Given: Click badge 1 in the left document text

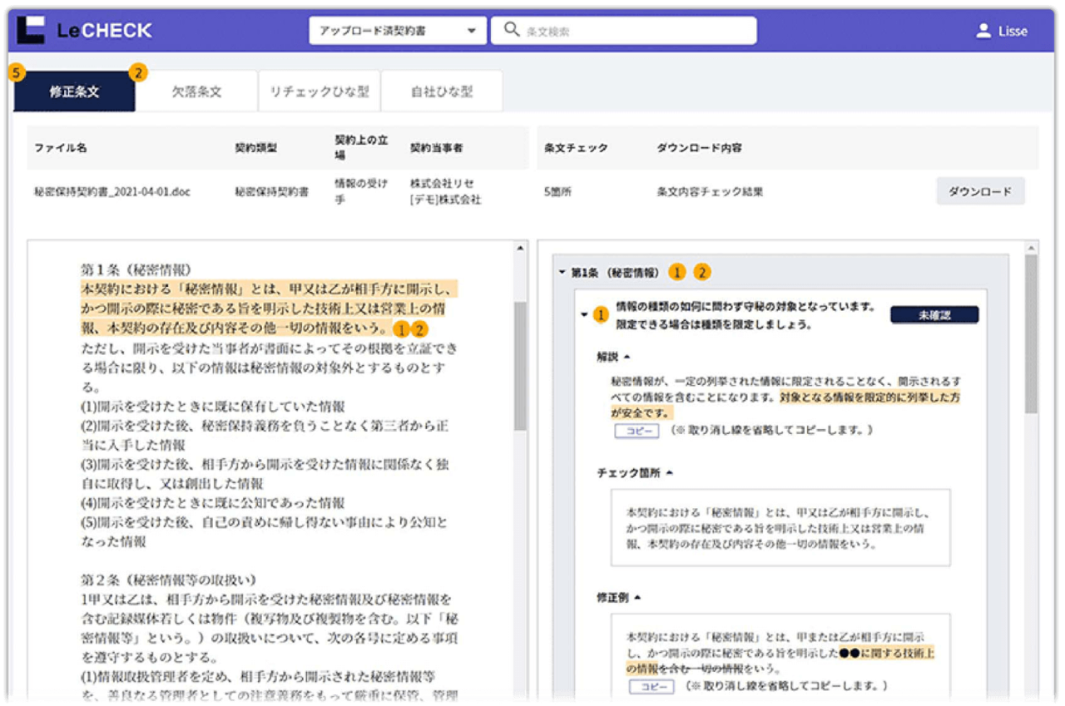Looking at the screenshot, I should click(x=403, y=328).
